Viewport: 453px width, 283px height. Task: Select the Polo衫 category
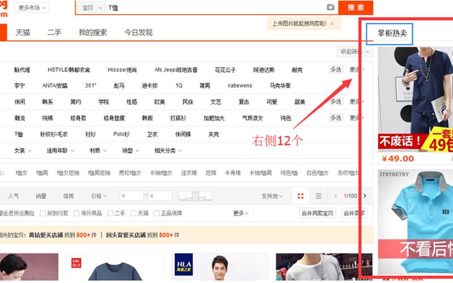coord(122,134)
